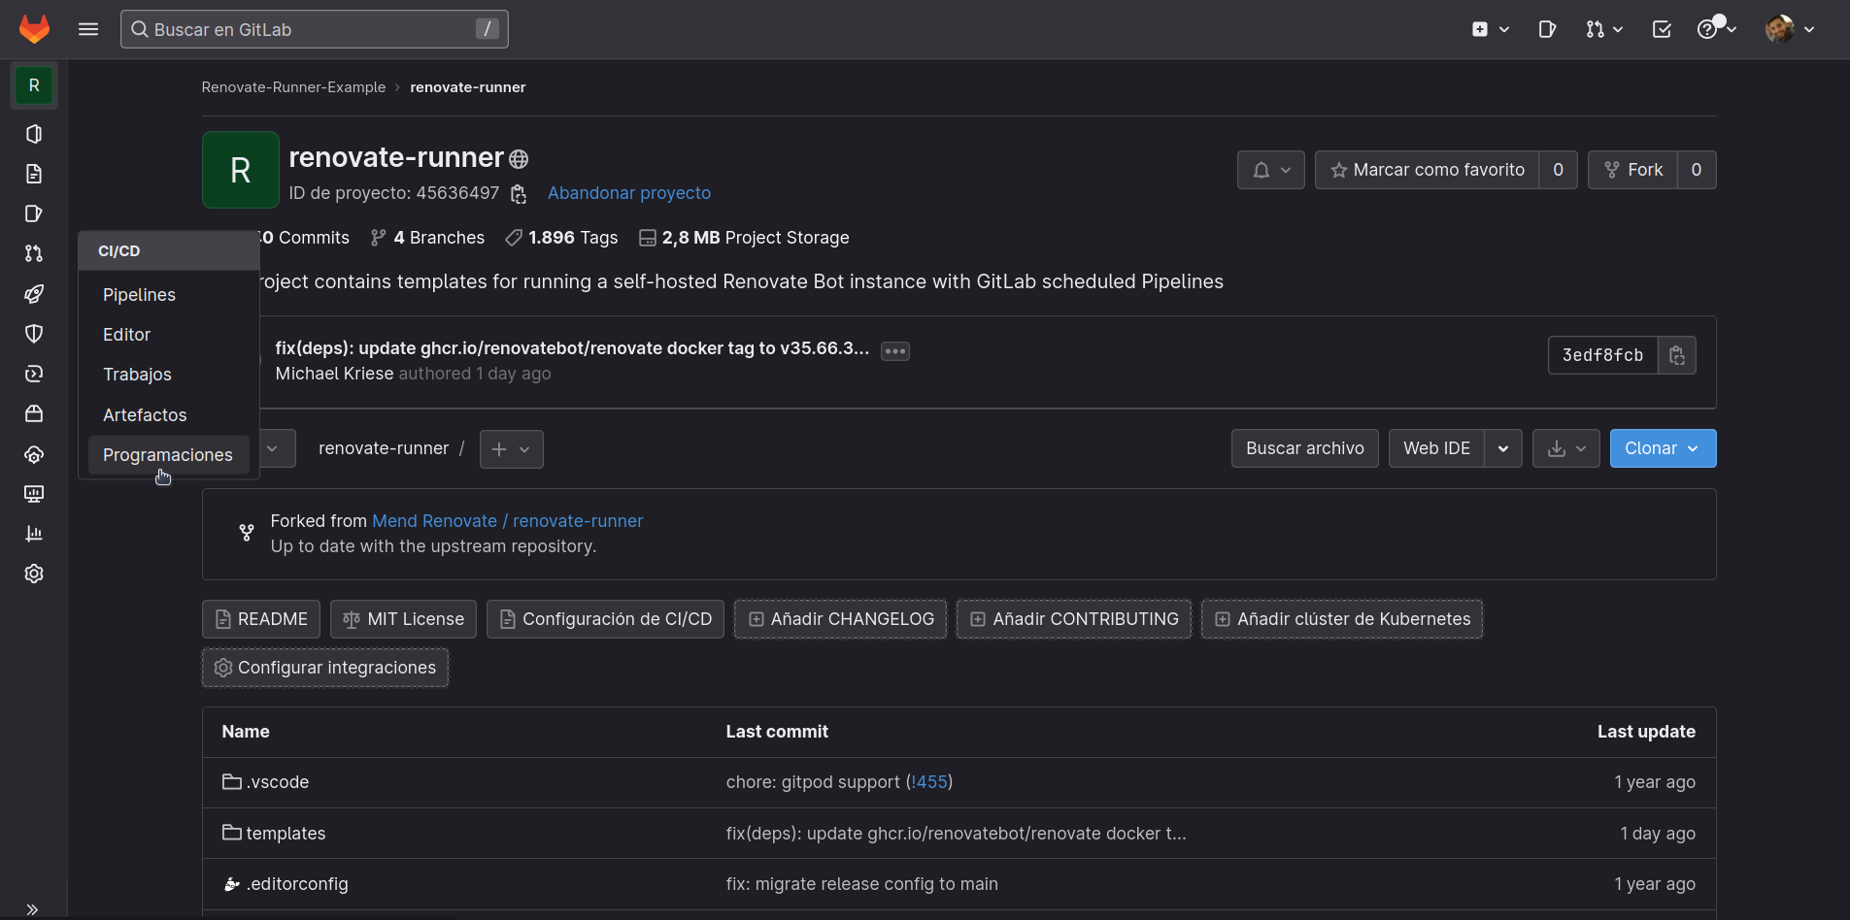Click the GitLab fox logo
Viewport: 1850px width, 920px height.
[x=34, y=29]
